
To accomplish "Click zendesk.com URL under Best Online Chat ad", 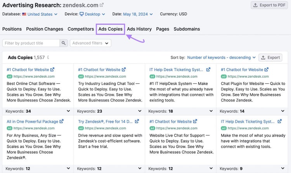I will pyautogui.click(x=34, y=77).
